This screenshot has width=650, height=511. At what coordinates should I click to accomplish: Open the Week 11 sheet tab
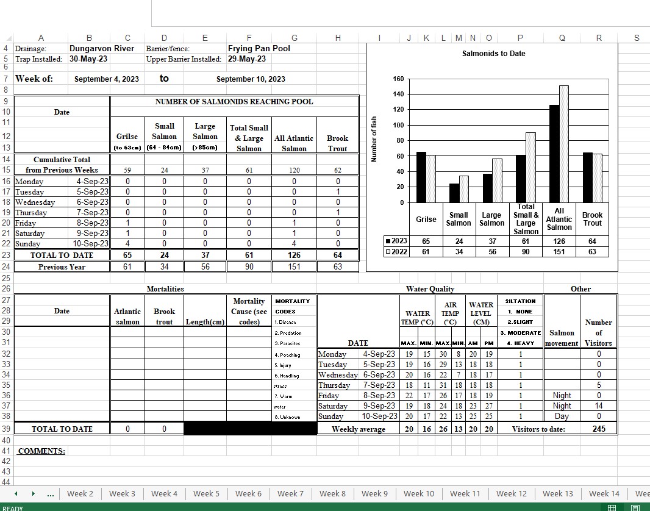[465, 493]
